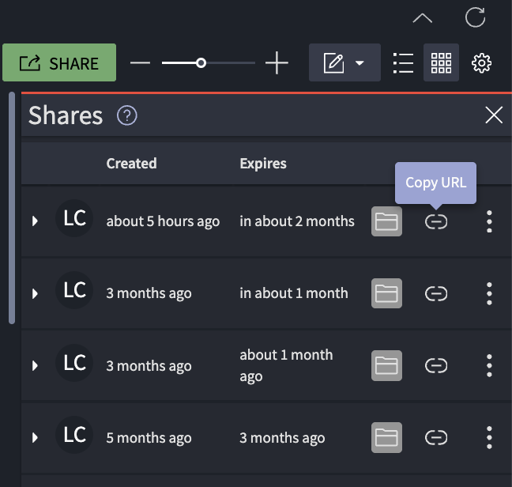Viewport: 512px width, 487px height.
Task: Switch to grid view
Action: coord(442,63)
